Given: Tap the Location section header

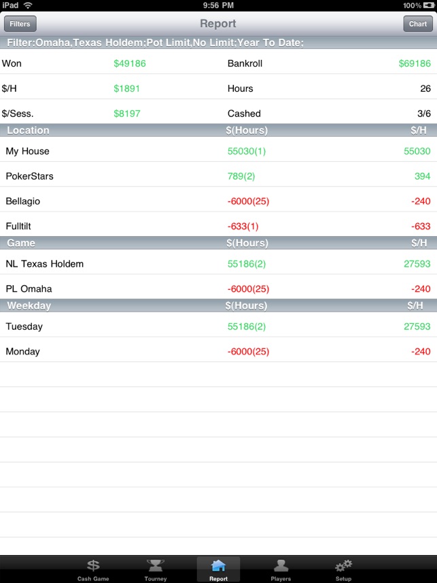Looking at the screenshot, I should (x=29, y=130).
